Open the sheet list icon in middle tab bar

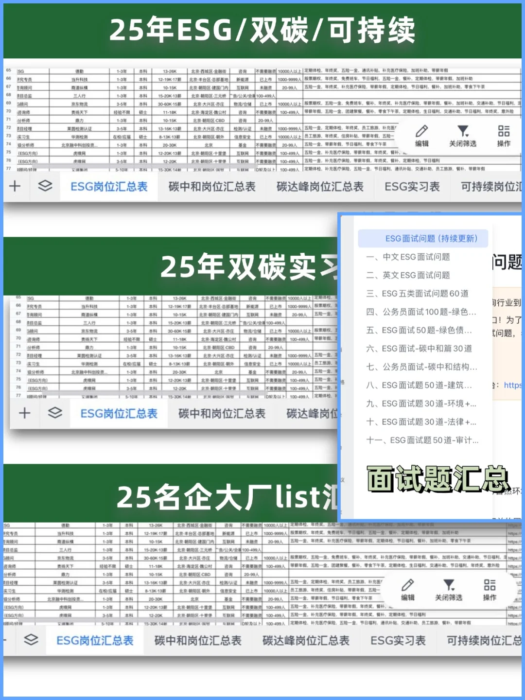click(53, 413)
